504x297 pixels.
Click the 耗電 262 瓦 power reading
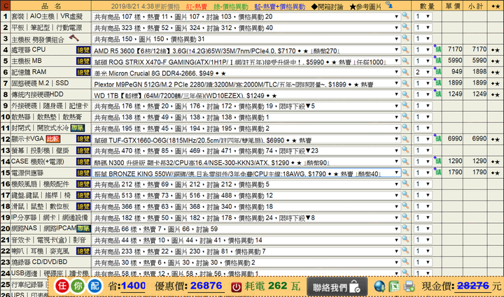pyautogui.click(x=272, y=286)
